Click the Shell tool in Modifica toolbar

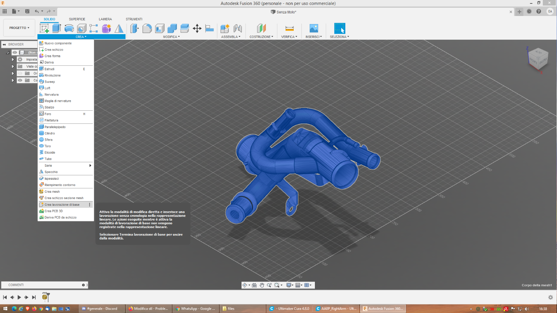(x=160, y=28)
